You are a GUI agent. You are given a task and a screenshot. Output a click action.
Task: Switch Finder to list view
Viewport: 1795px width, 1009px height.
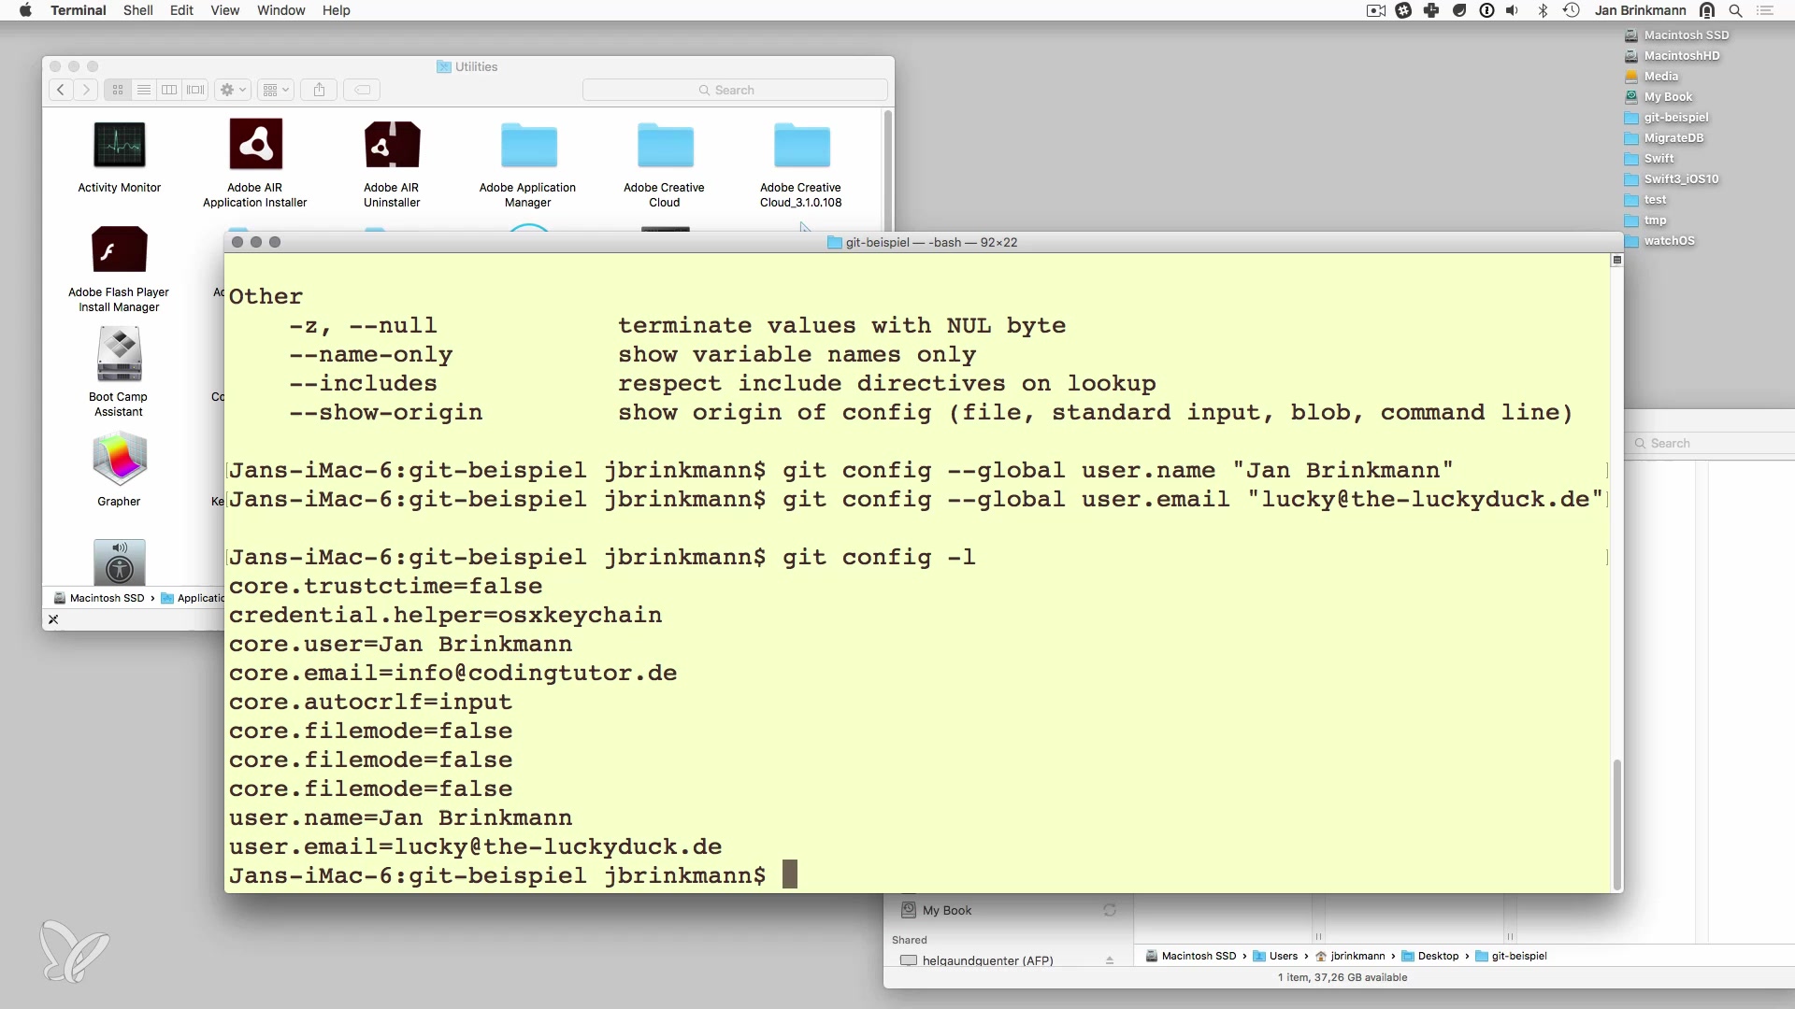point(144,90)
